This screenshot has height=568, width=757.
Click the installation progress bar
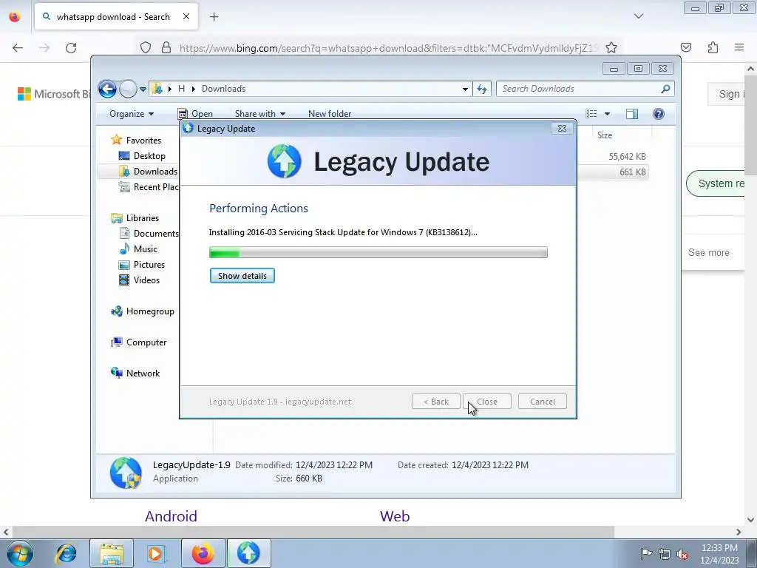point(378,252)
